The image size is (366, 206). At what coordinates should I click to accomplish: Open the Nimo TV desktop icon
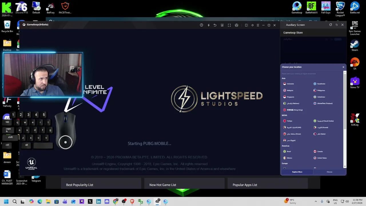pyautogui.click(x=355, y=83)
